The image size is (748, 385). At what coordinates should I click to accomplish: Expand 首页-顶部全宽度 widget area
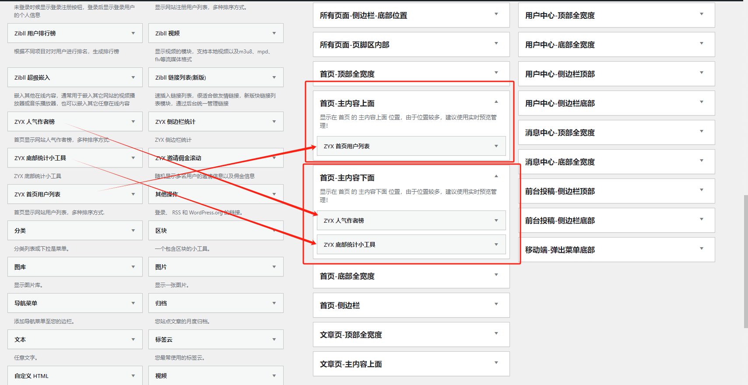pyautogui.click(x=496, y=73)
